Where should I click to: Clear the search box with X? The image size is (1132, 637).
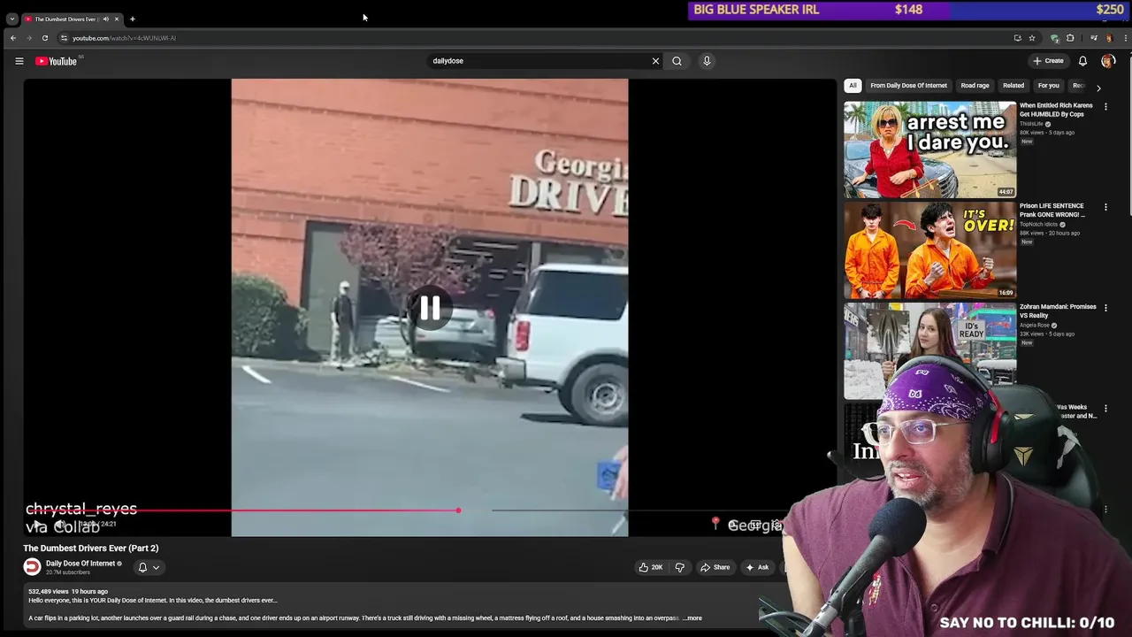pos(655,61)
